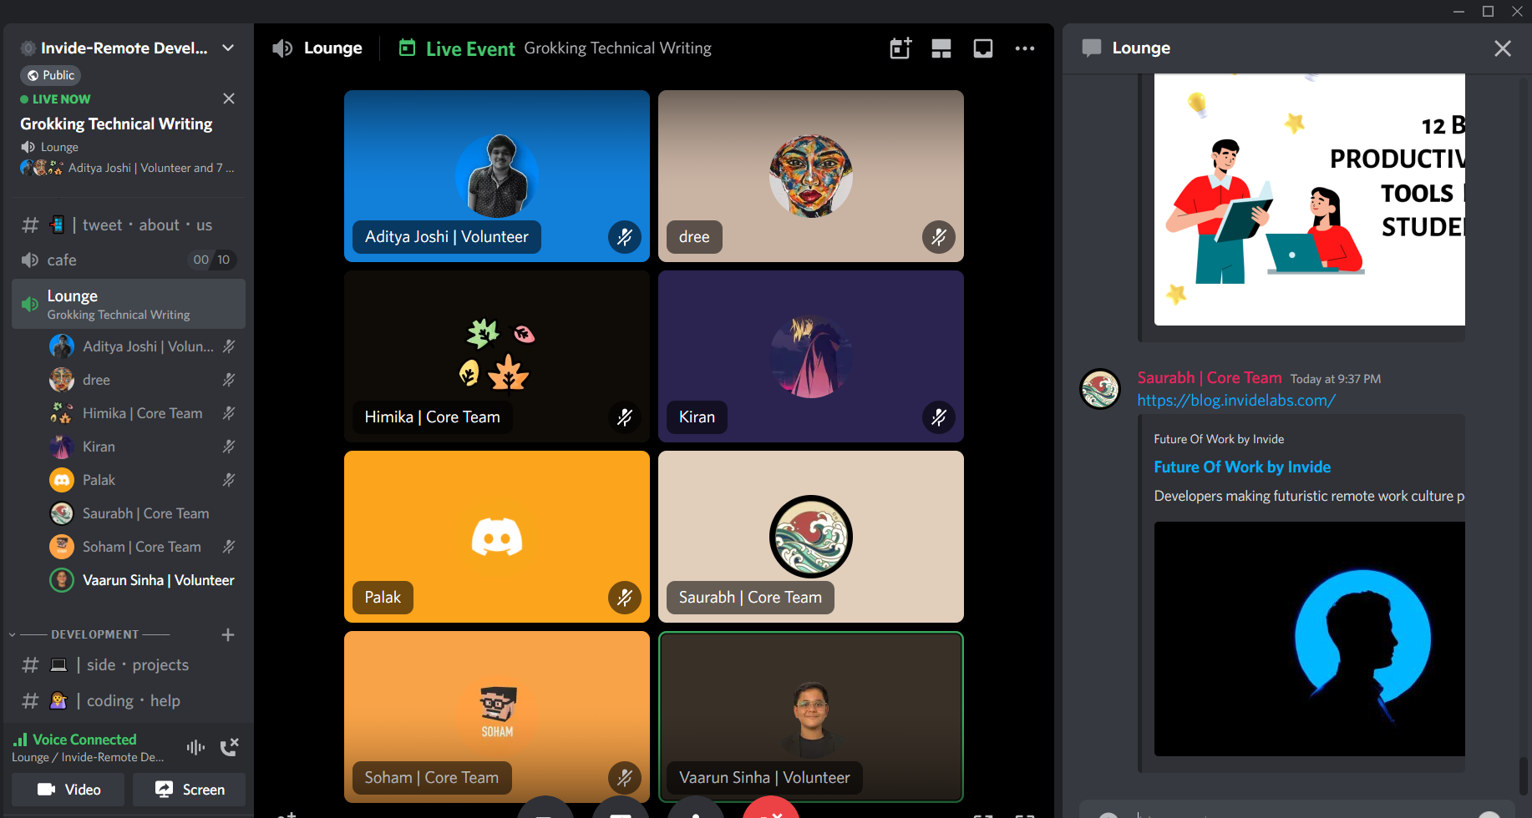Click the muted icon on dree's video tile

coord(939,237)
